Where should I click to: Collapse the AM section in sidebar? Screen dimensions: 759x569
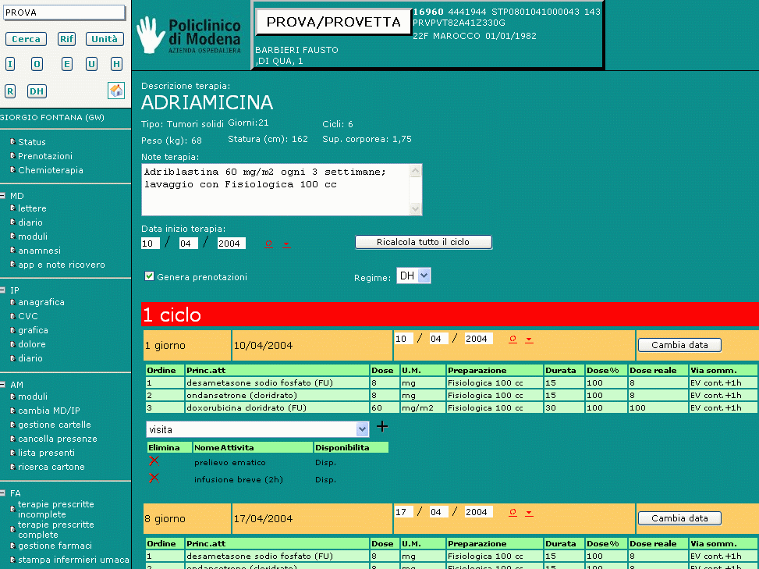tap(3, 385)
